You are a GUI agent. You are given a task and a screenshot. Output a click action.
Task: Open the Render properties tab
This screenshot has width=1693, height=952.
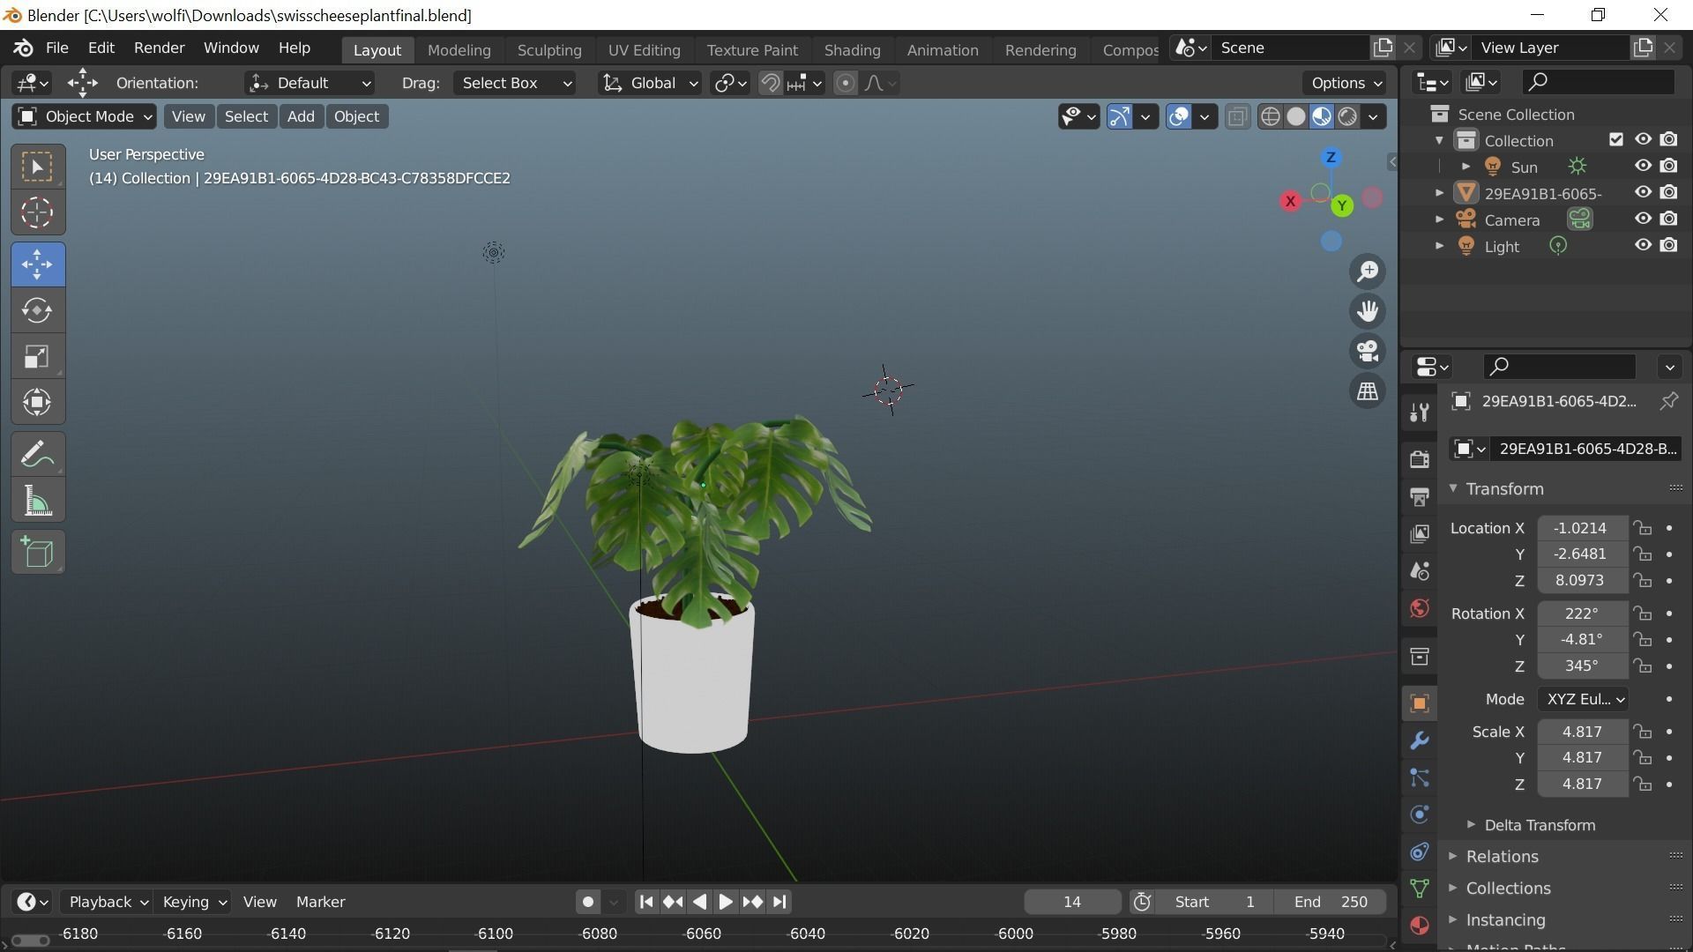point(1419,458)
